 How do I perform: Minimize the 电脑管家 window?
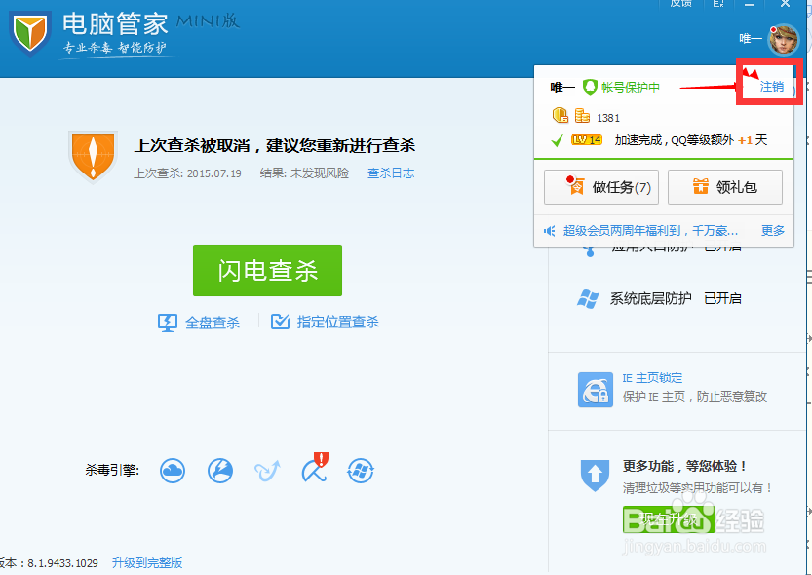tap(749, 4)
